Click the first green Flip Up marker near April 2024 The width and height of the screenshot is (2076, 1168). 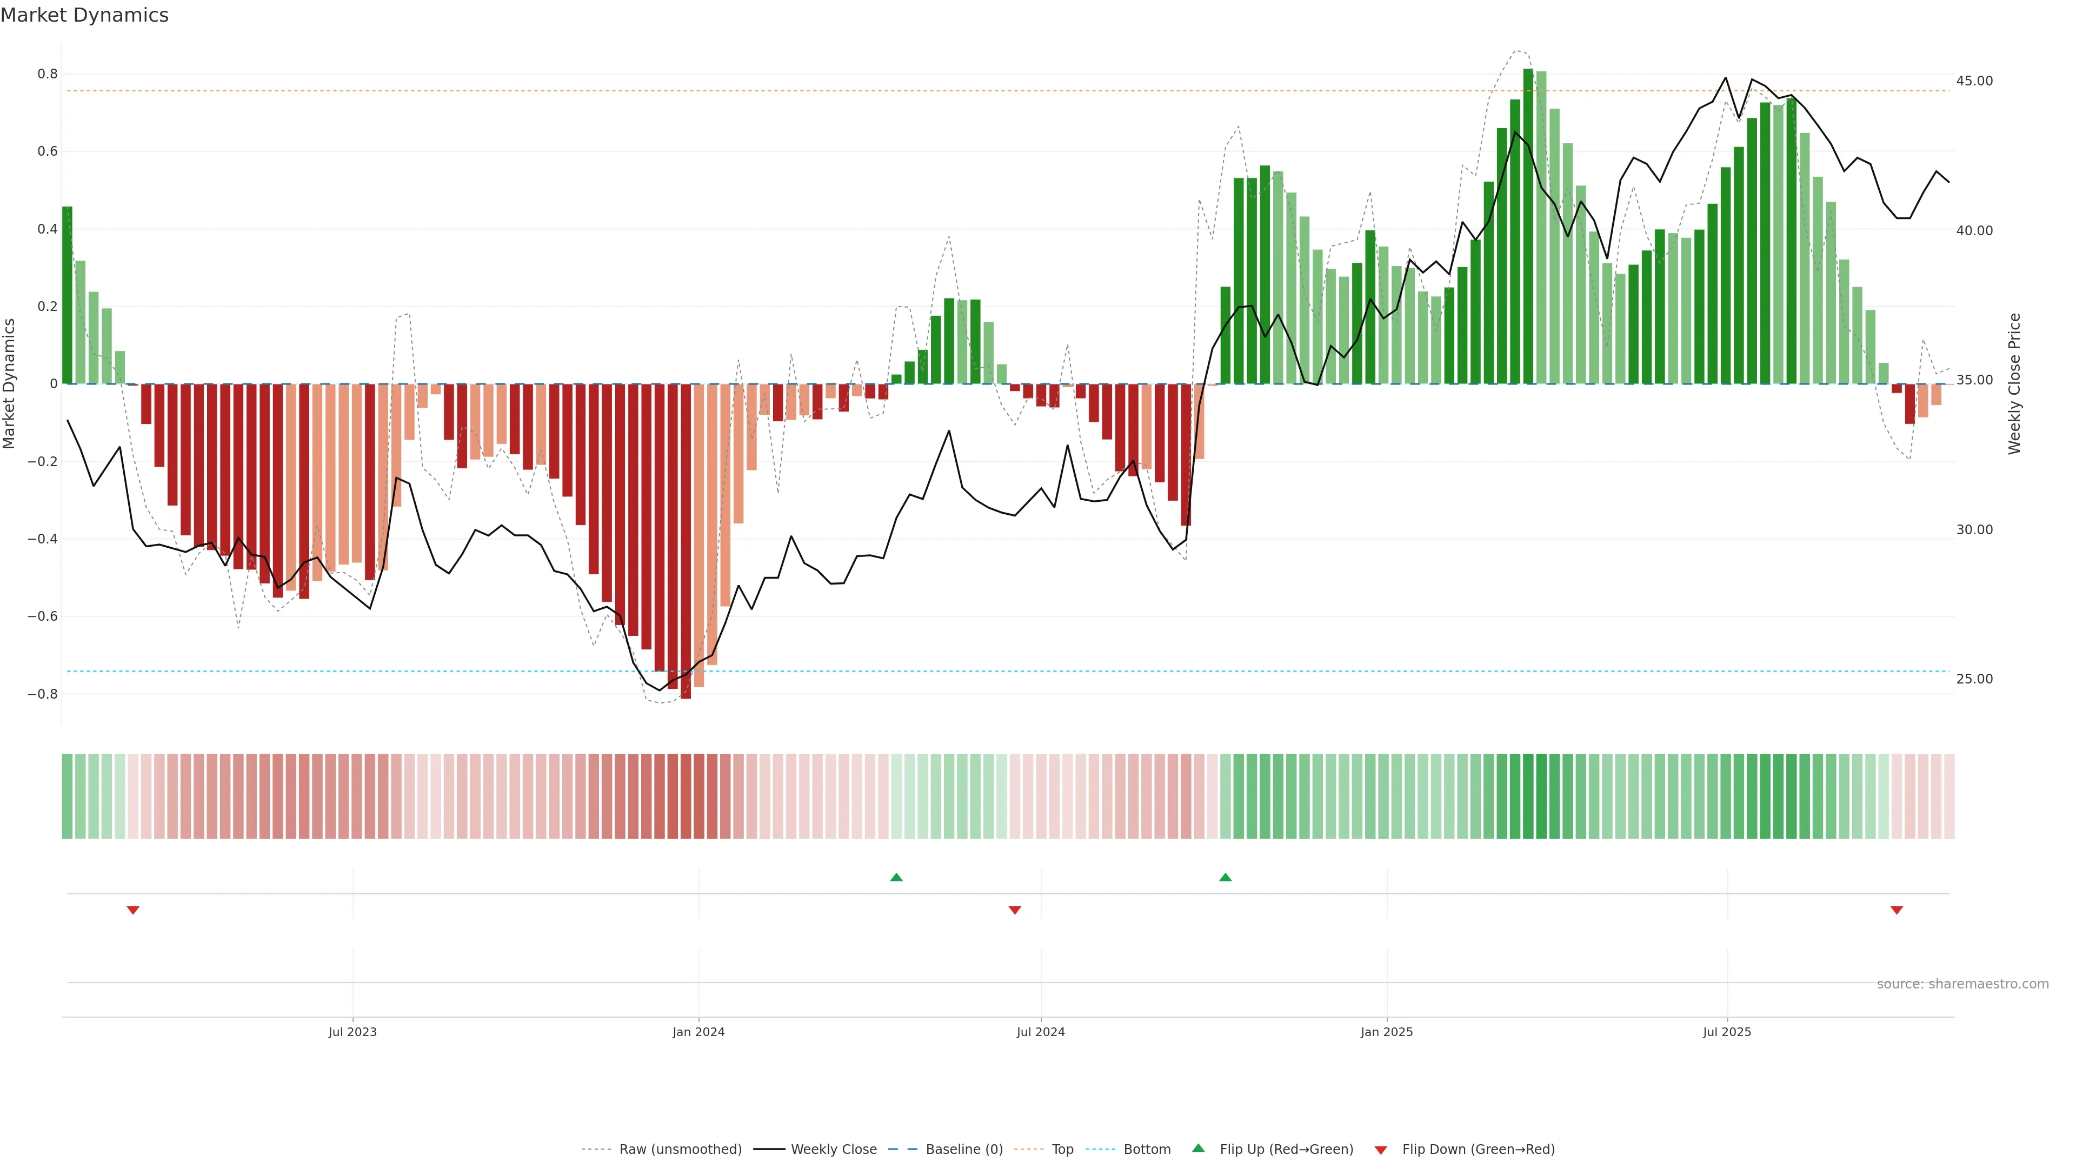(x=896, y=877)
